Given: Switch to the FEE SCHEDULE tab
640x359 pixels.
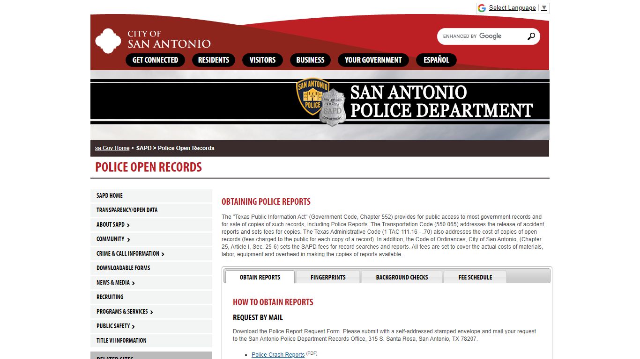Looking at the screenshot, I should (475, 277).
